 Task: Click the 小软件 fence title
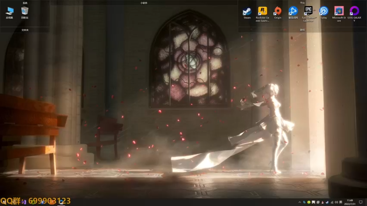(x=144, y=3)
